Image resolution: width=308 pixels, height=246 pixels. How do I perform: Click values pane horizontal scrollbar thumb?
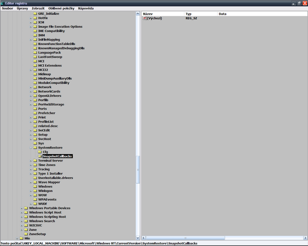coord(185,238)
